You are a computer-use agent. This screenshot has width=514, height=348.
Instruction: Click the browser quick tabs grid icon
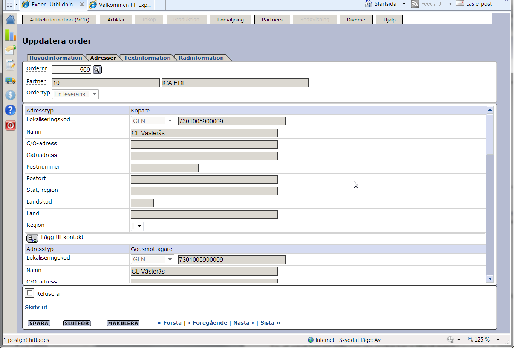coord(9,5)
